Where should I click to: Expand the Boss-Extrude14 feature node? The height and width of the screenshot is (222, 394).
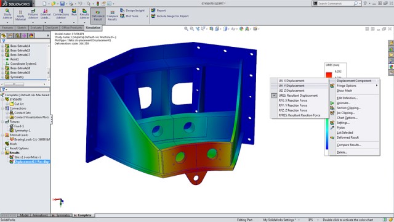[x=2, y=46]
